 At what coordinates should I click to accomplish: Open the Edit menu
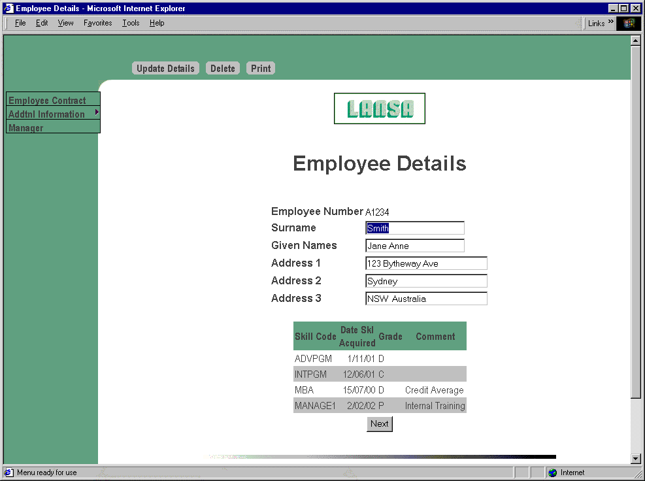click(42, 23)
